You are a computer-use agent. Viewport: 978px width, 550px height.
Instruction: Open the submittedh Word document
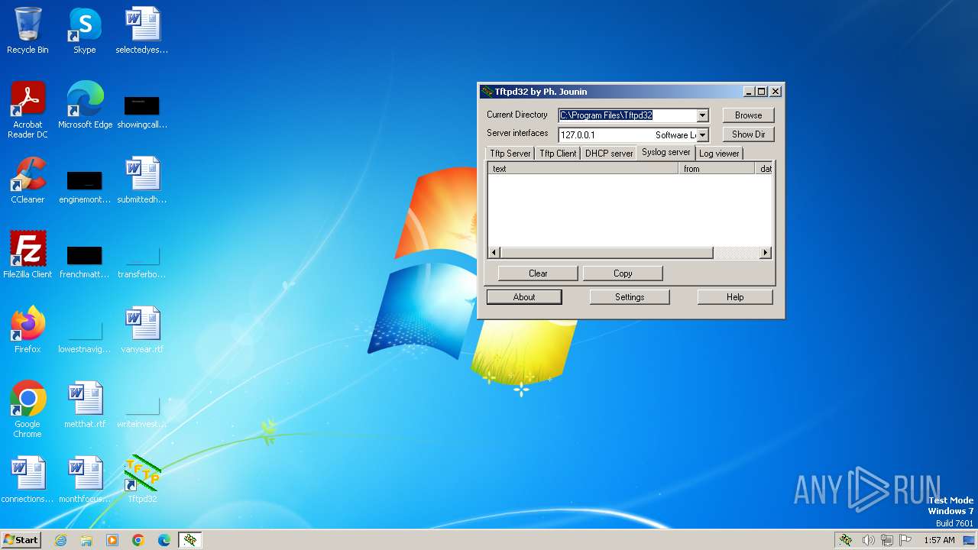click(x=142, y=180)
